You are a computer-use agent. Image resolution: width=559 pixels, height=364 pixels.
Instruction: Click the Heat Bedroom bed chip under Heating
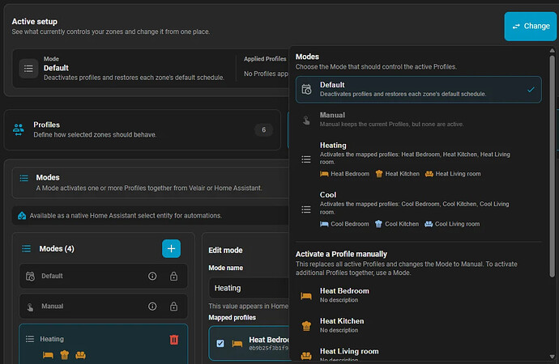345,174
